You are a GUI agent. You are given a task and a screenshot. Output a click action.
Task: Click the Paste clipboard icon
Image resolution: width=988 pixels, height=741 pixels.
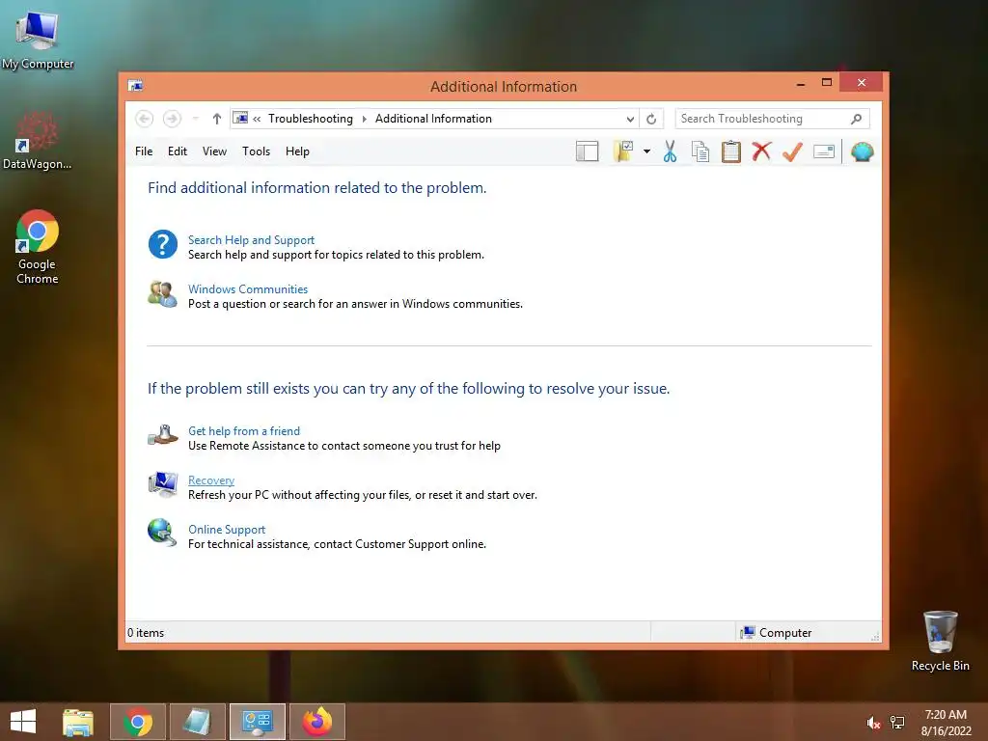tap(731, 151)
